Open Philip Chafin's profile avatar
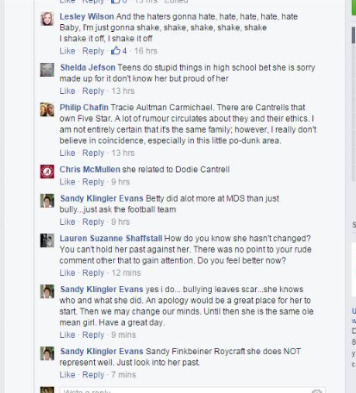 [x=47, y=109]
